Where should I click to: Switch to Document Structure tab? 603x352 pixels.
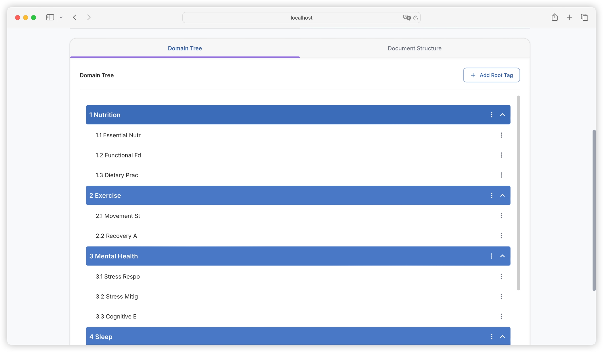point(414,48)
